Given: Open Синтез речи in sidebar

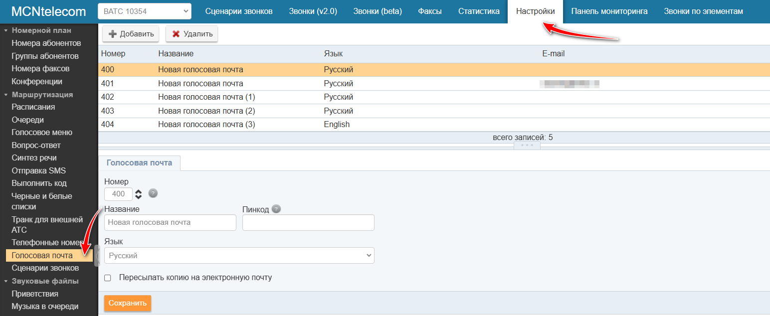Looking at the screenshot, I should [x=34, y=158].
